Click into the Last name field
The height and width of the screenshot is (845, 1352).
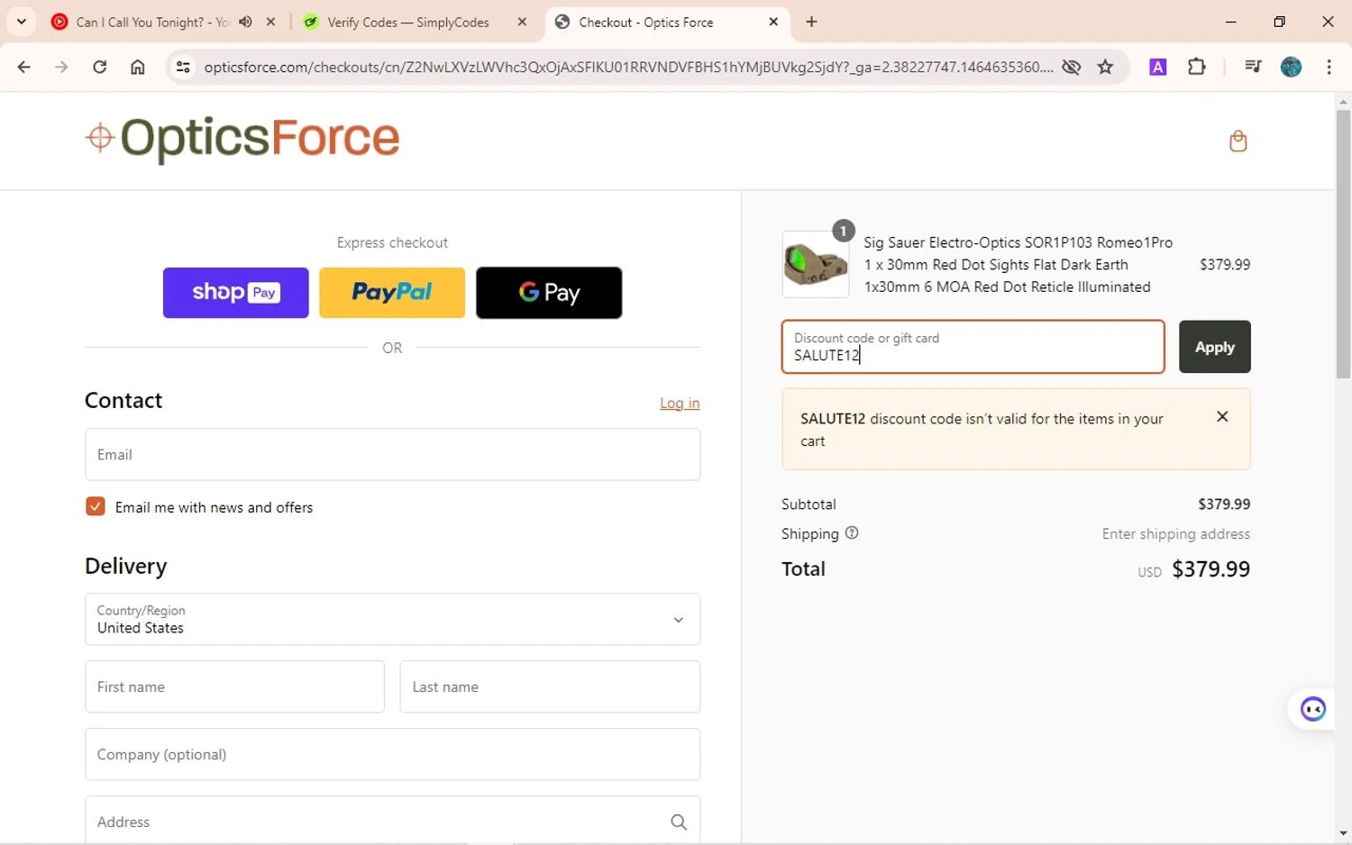[x=550, y=686]
